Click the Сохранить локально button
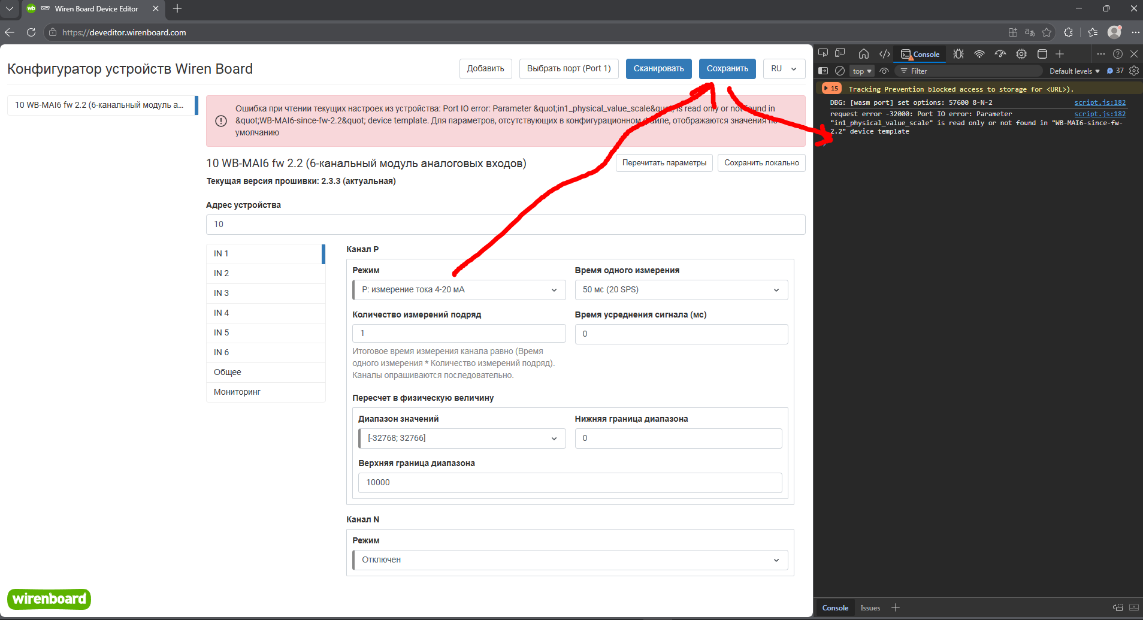This screenshot has width=1143, height=620. click(761, 163)
